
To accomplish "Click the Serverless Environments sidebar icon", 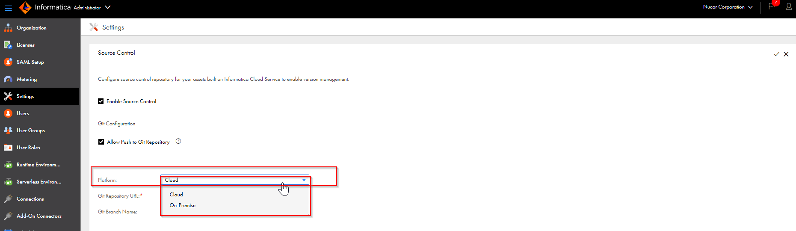I will pyautogui.click(x=8, y=182).
